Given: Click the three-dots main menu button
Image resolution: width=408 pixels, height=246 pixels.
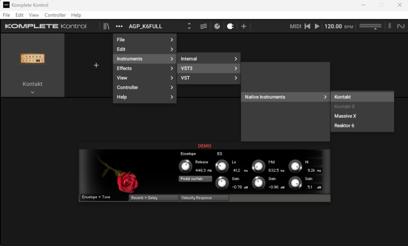Looking at the screenshot, I should (119, 26).
